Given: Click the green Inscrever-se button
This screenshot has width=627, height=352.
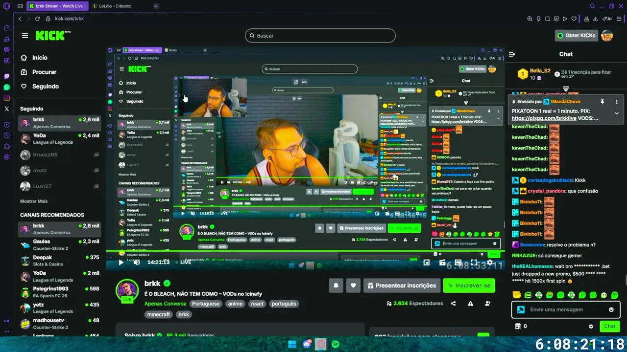Looking at the screenshot, I should pos(469,286).
